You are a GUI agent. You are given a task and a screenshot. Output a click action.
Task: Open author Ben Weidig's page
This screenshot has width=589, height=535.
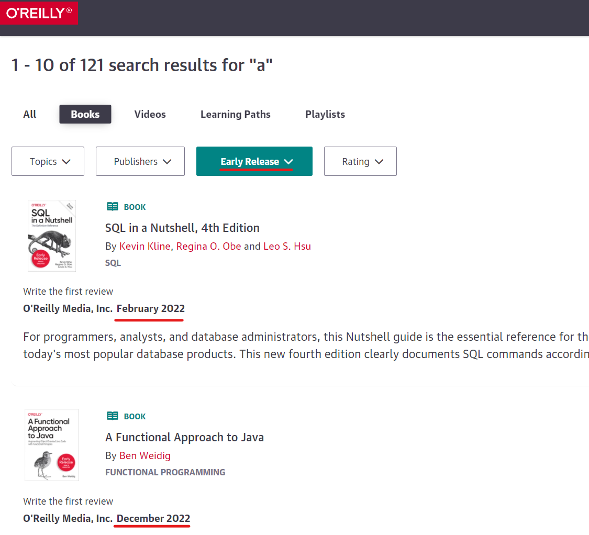[x=145, y=455]
